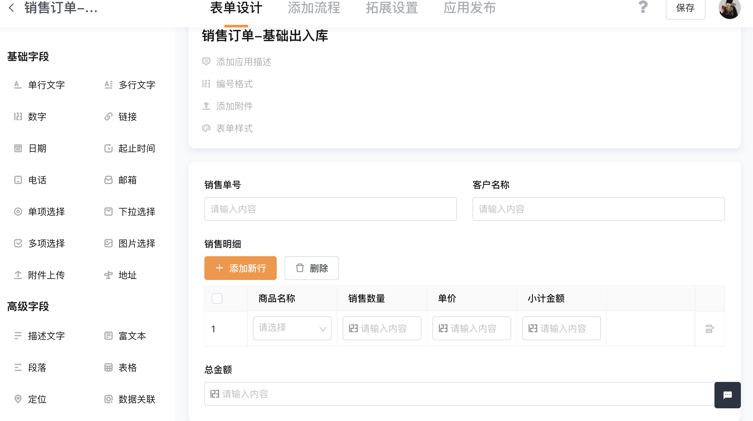Save the form with 保存 button
The height and width of the screenshot is (421, 753).
pos(685,8)
